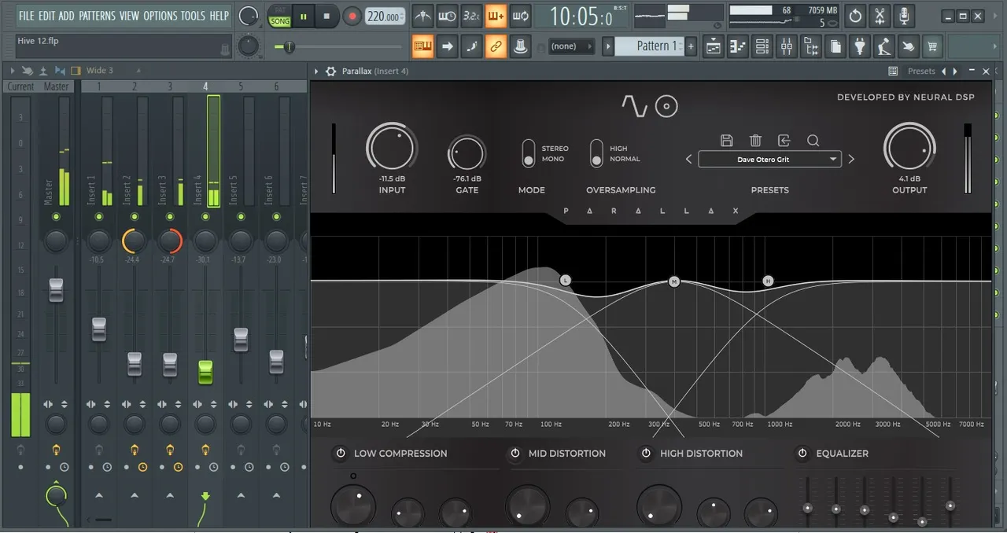
Task: Click the stop button in transport
Action: (x=327, y=16)
